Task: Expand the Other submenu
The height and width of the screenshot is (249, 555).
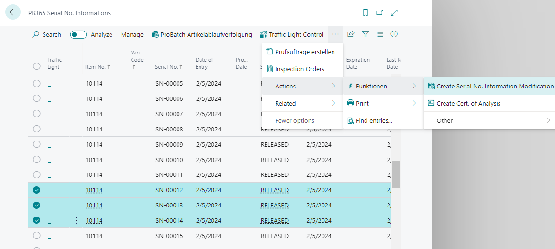Action: (489, 120)
